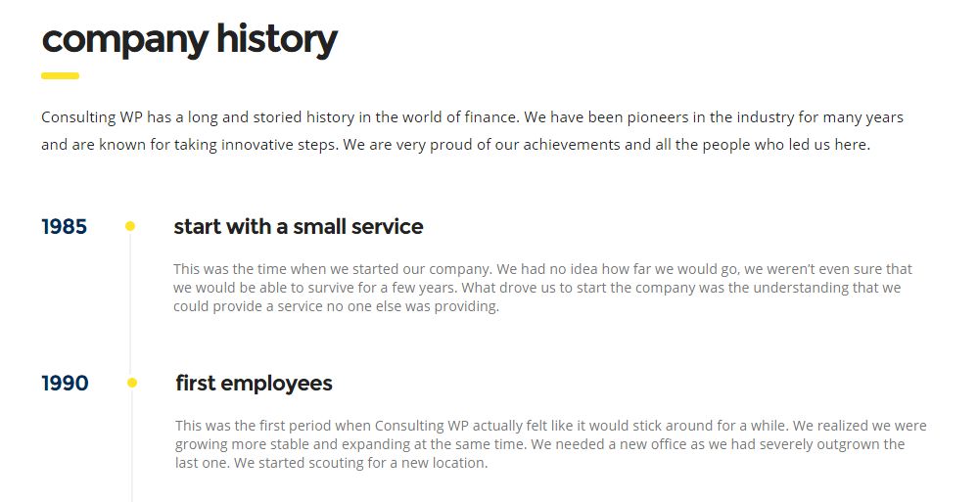Click the yellow underline bar below the heading
The height and width of the screenshot is (502, 979).
[x=60, y=76]
